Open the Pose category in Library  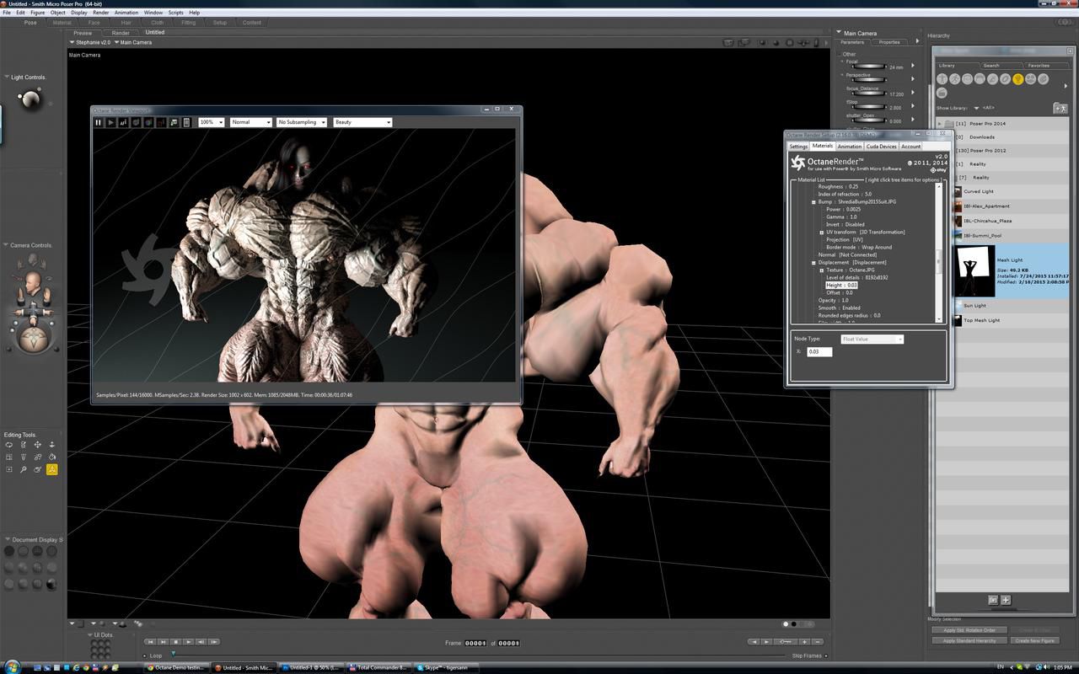[x=955, y=79]
